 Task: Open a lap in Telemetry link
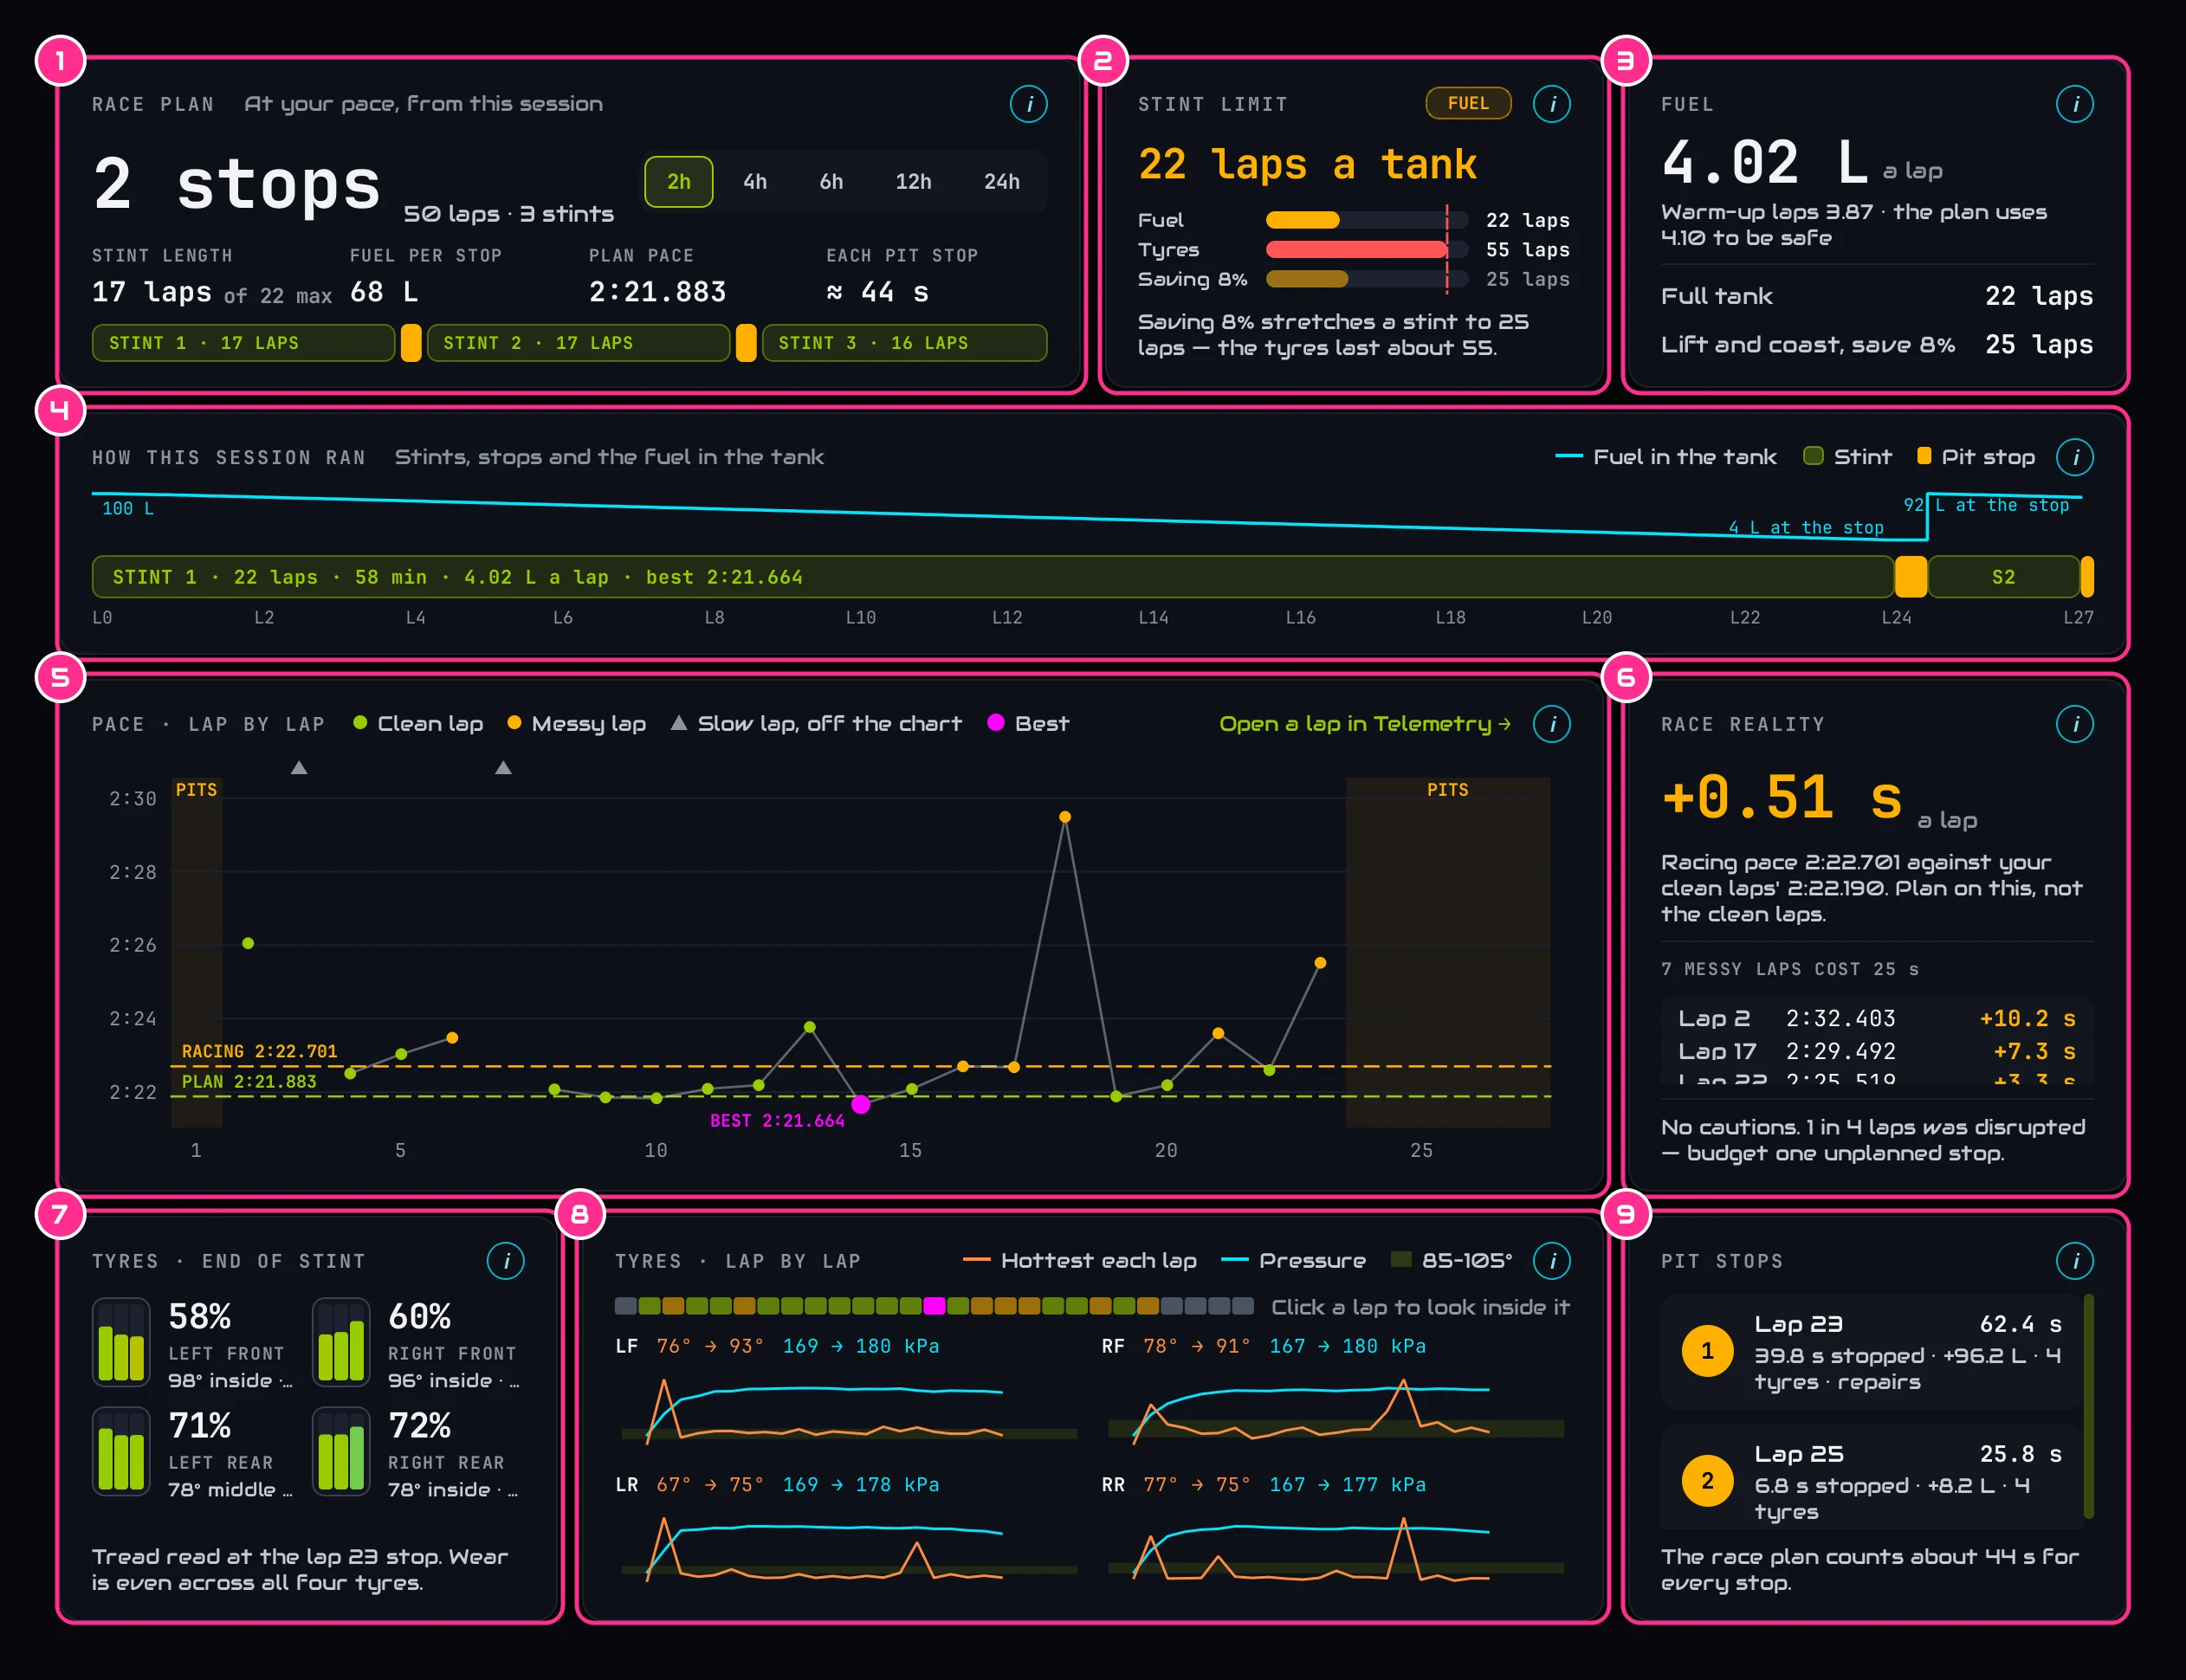pos(1364,724)
